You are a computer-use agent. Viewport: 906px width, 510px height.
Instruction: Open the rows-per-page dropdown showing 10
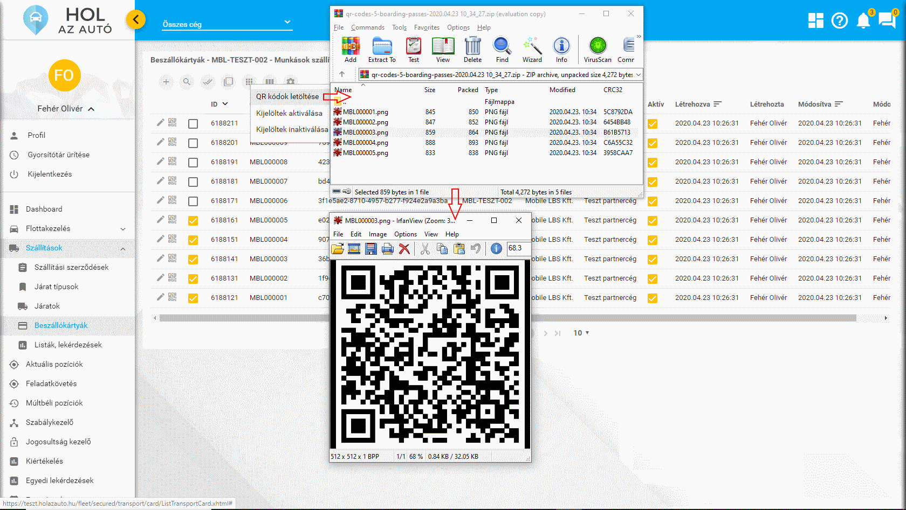click(581, 333)
